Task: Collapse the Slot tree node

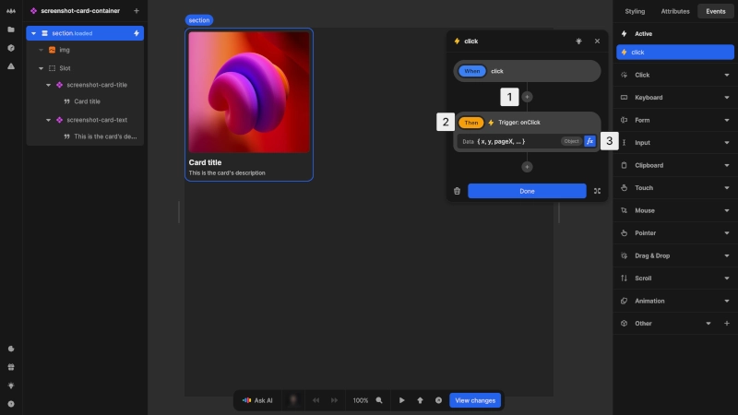Action: 41,68
